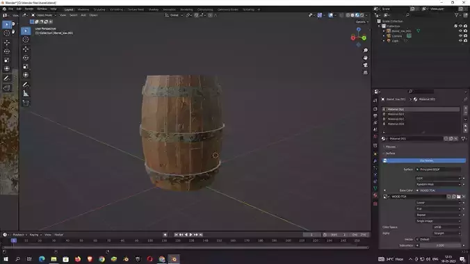Open the WOOD.TGA image folder icon

459,197
